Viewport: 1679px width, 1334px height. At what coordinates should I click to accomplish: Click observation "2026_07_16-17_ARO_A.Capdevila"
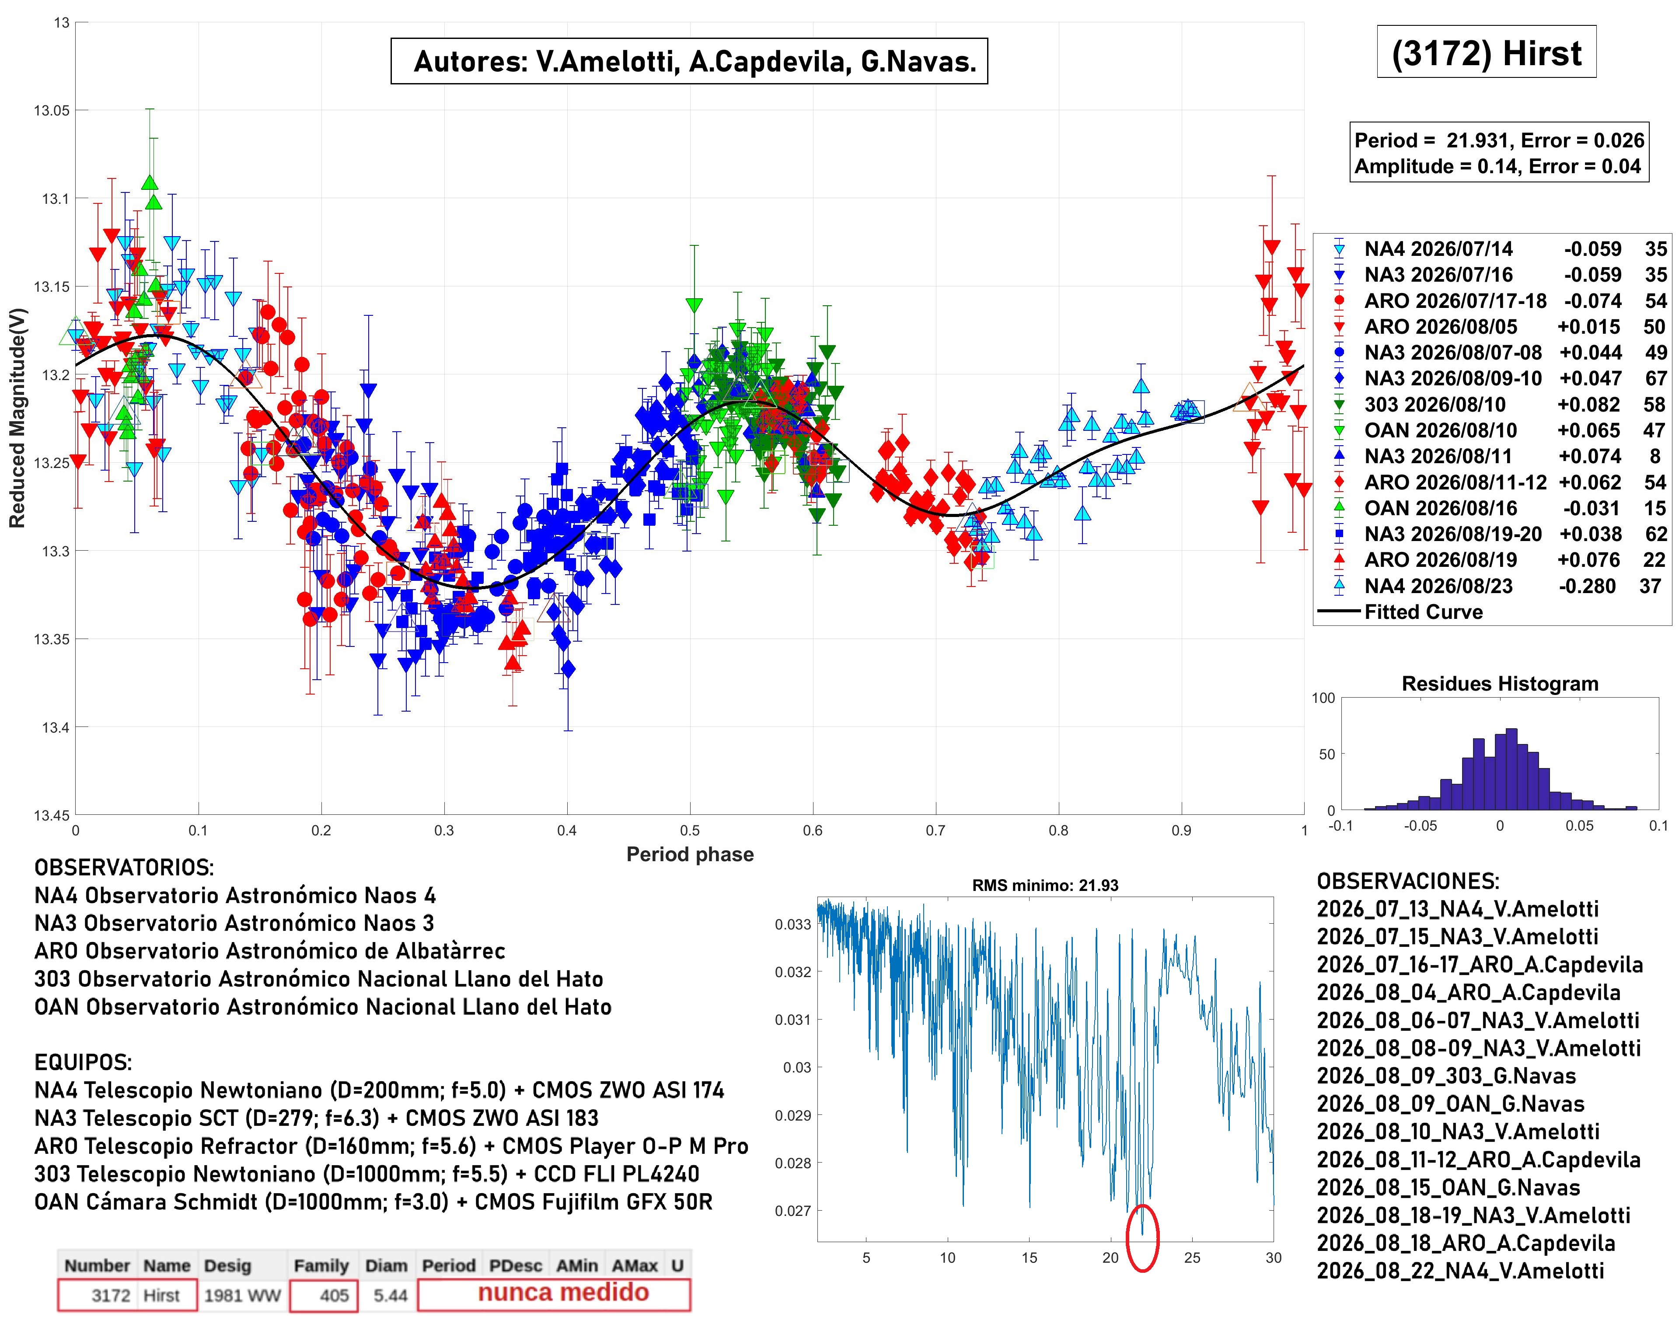1480,965
